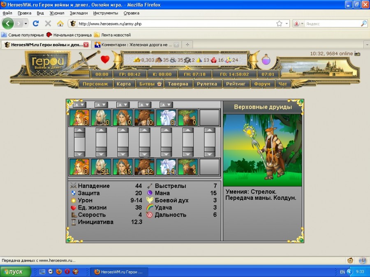Click inside the Яндекс search field
Viewport: 370px width, 277px height.
click(332, 23)
